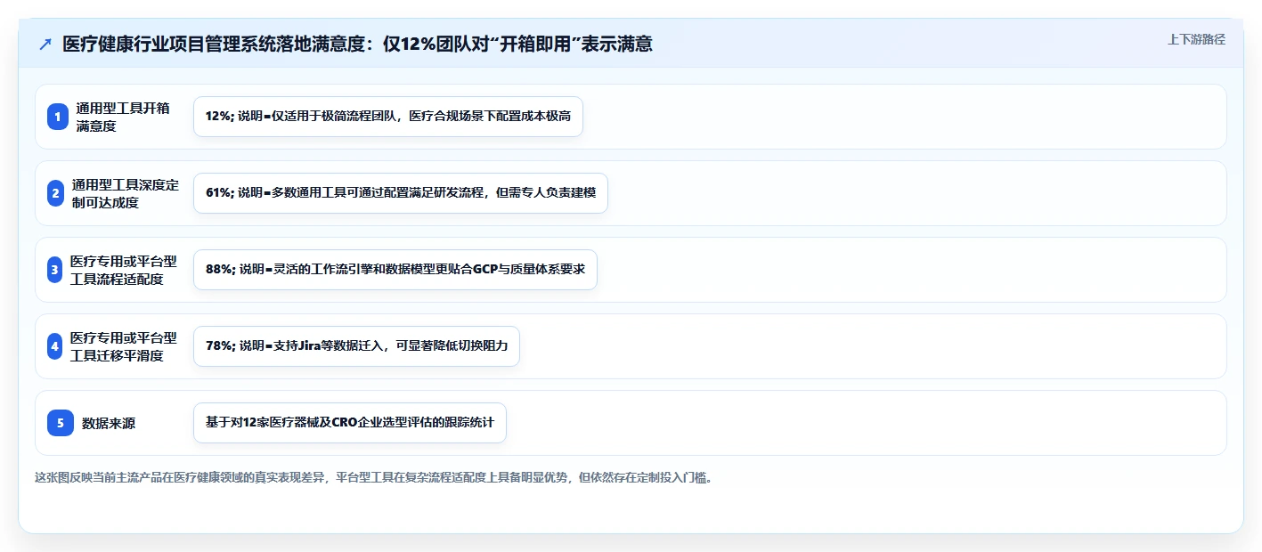
Task: Click the footer summary text about 平台型工具
Action: [373, 477]
